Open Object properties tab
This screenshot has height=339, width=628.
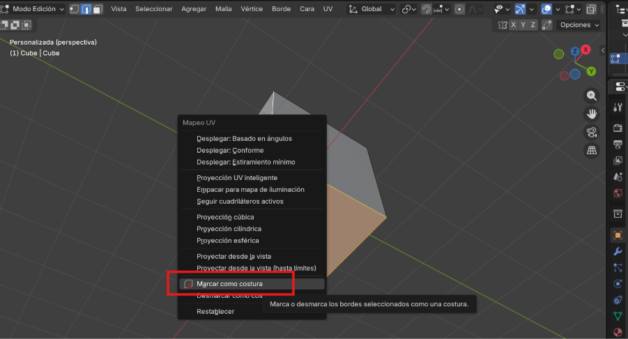618,235
